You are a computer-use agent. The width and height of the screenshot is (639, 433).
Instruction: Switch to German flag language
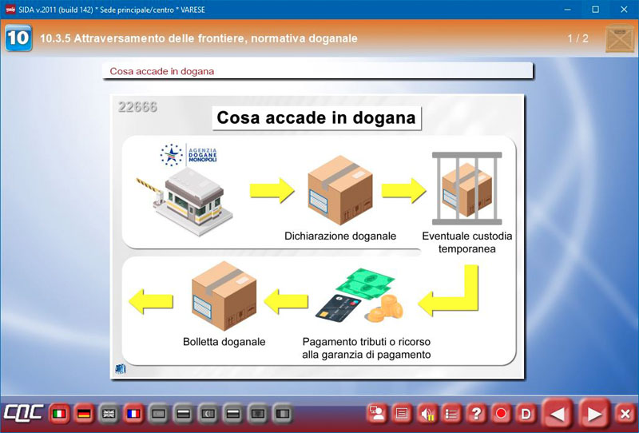tap(83, 414)
